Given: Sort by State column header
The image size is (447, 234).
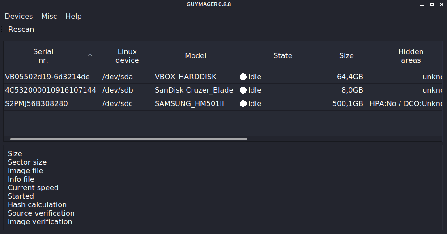Looking at the screenshot, I should [x=283, y=56].
